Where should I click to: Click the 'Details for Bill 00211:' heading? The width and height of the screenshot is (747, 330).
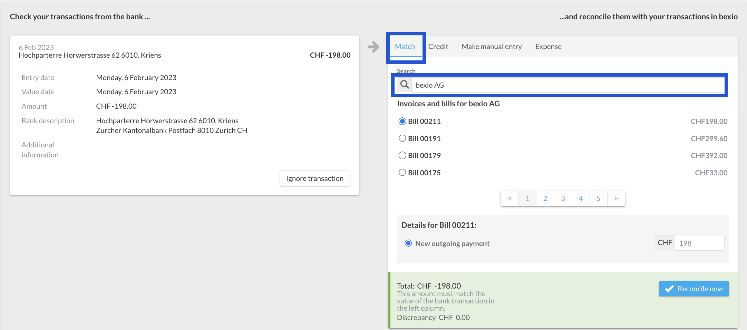tap(439, 225)
